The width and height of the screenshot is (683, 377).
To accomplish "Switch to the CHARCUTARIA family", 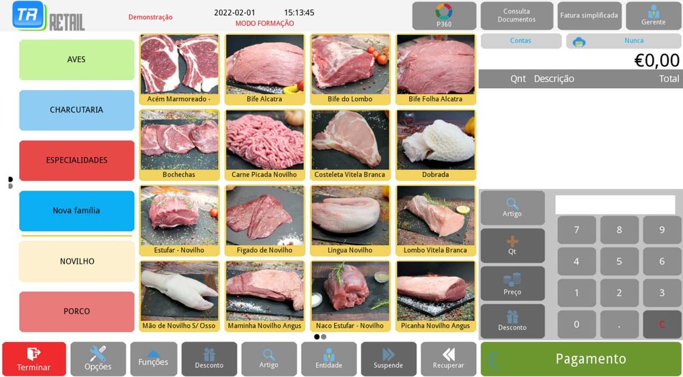I will 76,110.
